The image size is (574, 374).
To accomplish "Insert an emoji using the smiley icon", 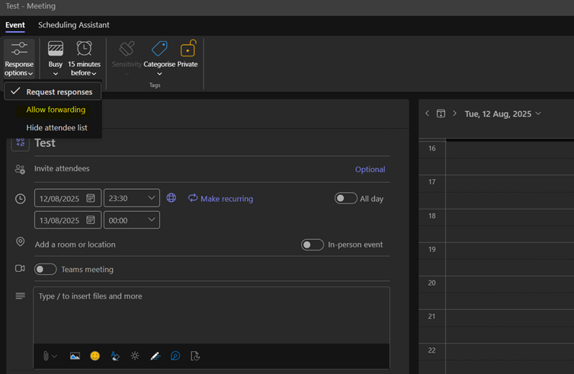I will point(95,356).
